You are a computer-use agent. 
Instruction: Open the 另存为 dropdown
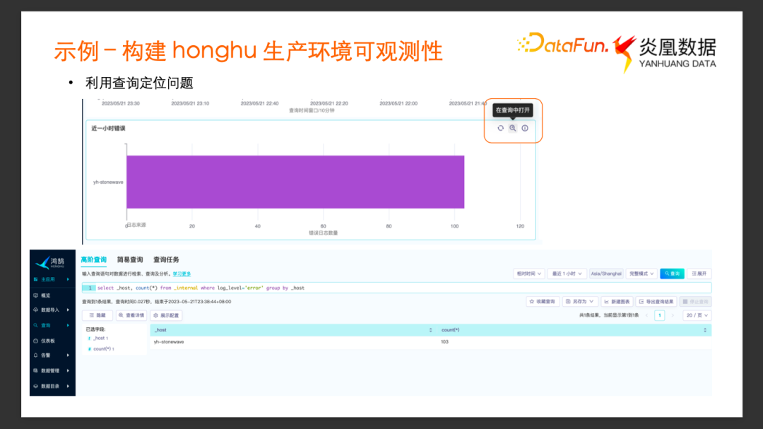point(579,301)
